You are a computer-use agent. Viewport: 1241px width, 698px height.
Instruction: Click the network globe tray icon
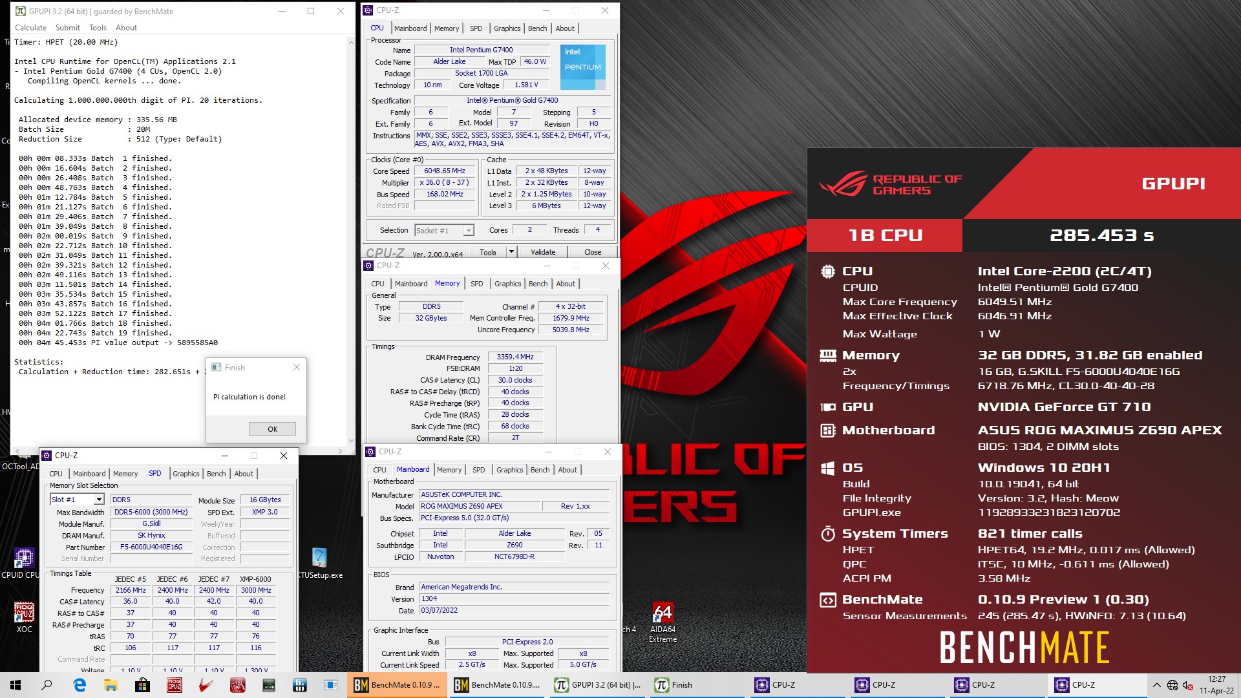pos(1172,685)
